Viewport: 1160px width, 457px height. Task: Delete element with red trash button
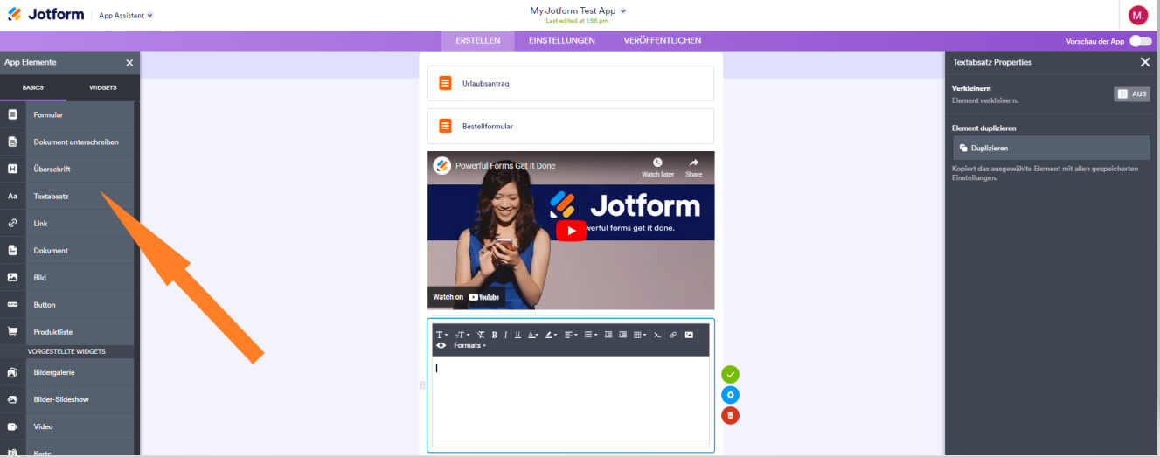tap(730, 415)
